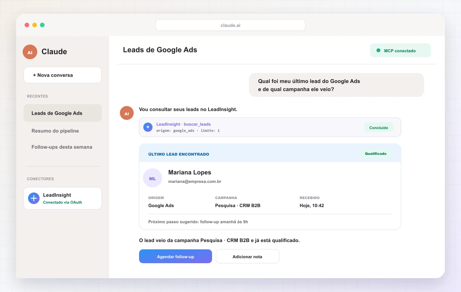This screenshot has width=461, height=292.
Task: Click the Adicionar nota button
Action: point(247,256)
